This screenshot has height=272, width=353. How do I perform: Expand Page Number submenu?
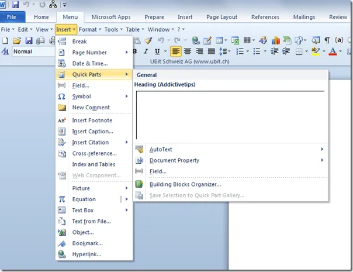[94, 53]
